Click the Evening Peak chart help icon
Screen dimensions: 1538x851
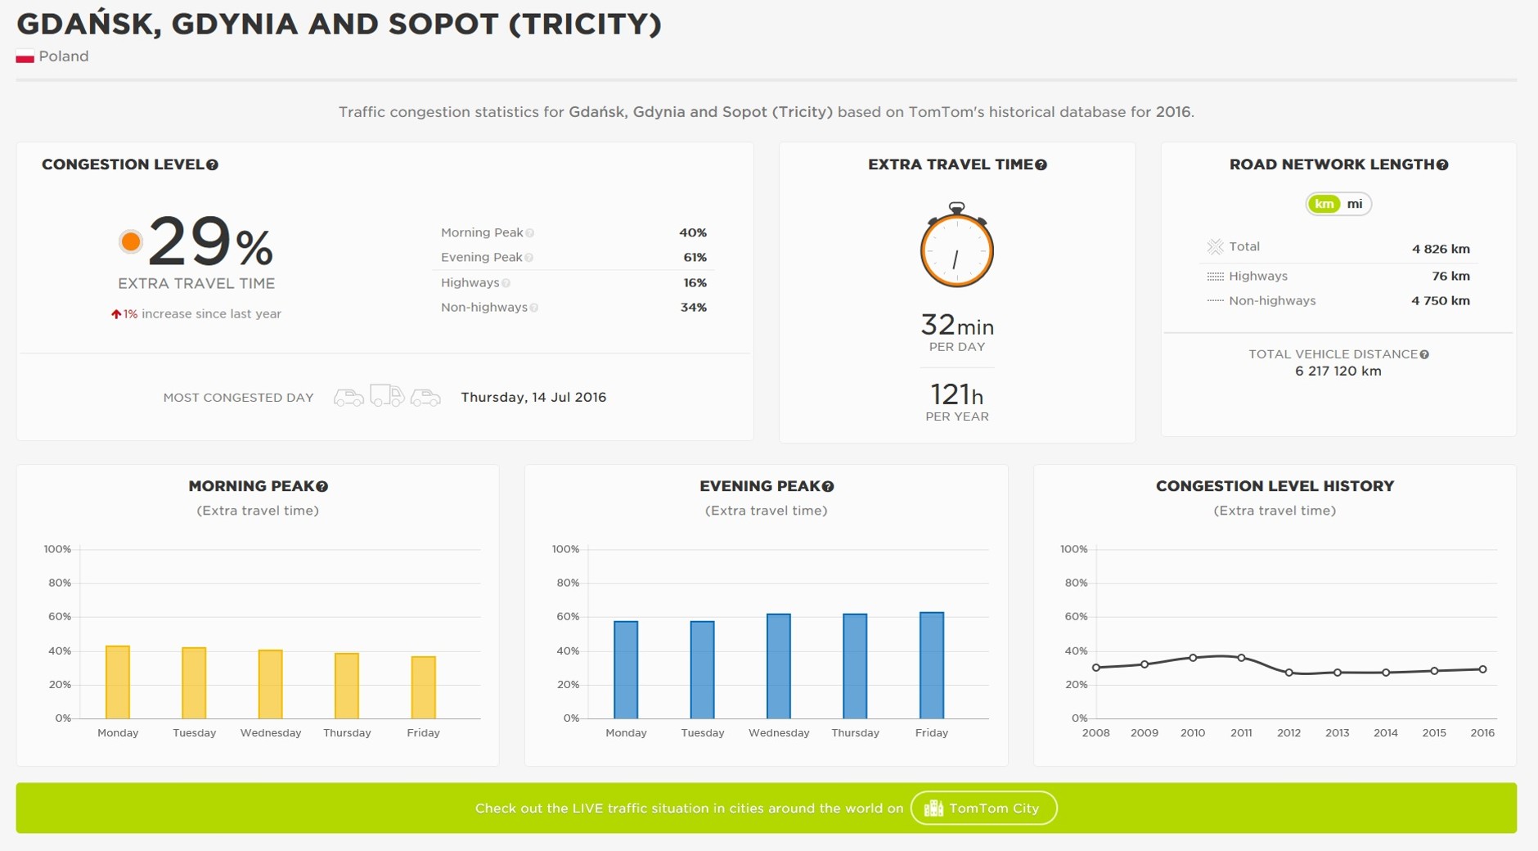tap(828, 487)
